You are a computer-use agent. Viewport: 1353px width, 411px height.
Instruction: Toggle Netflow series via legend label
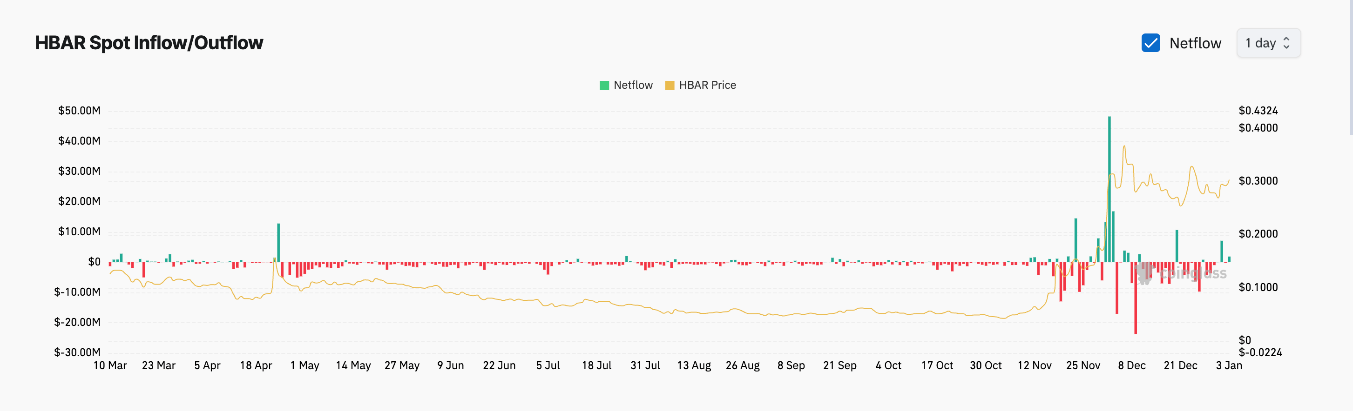[x=633, y=86]
